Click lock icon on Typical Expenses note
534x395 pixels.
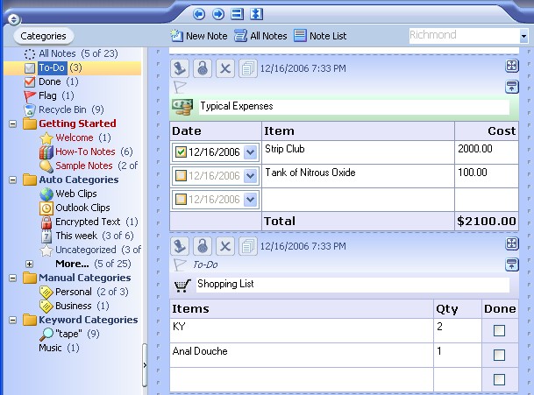[x=202, y=68]
